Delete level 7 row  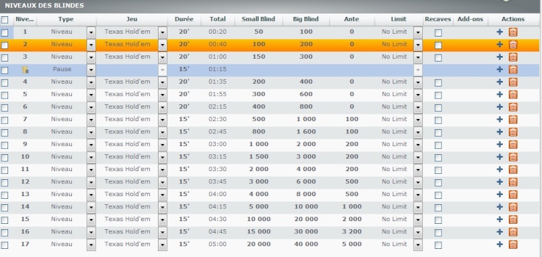point(514,120)
